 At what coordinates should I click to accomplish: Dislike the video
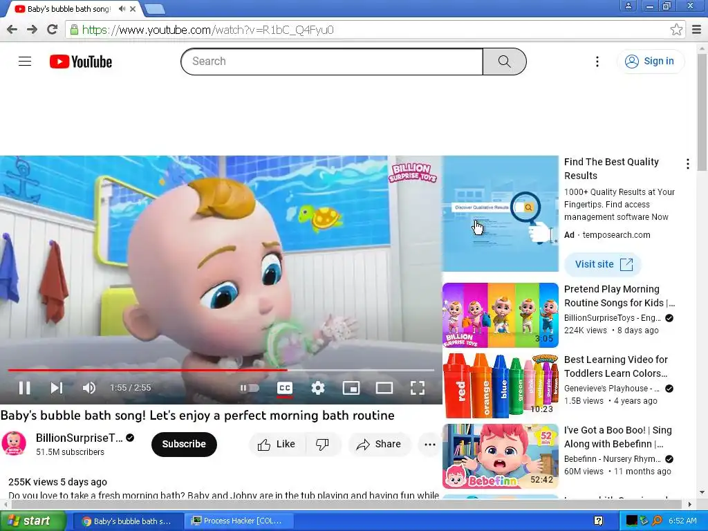[x=322, y=445]
